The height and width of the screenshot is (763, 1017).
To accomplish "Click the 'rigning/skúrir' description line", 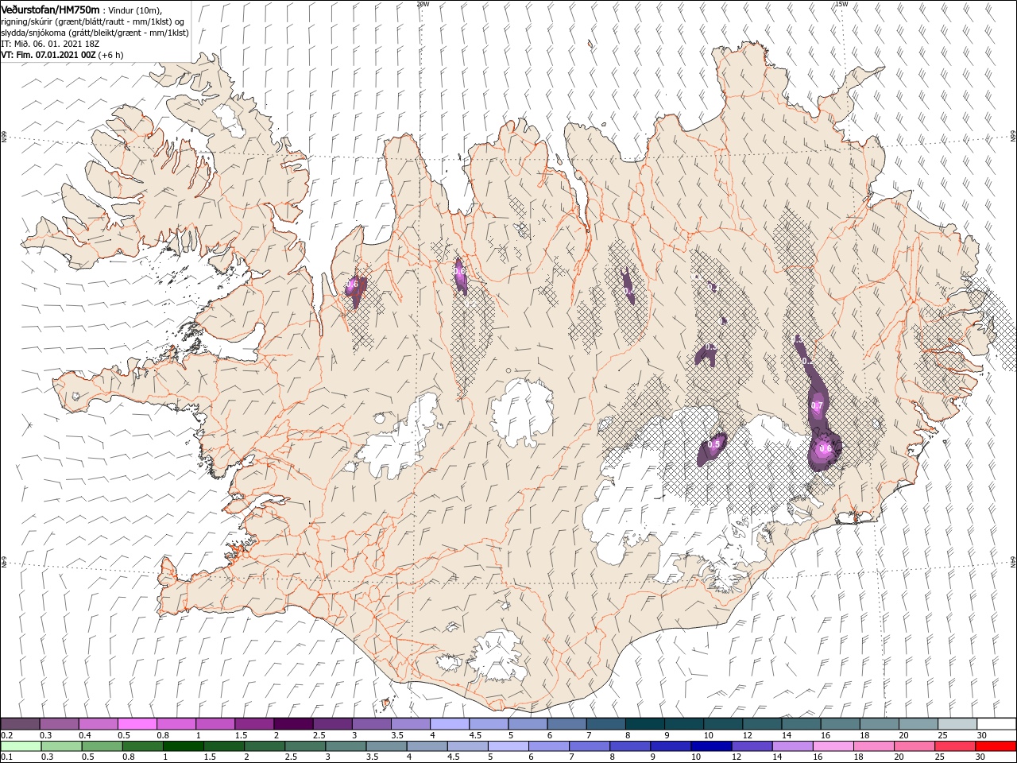I will click(x=93, y=21).
